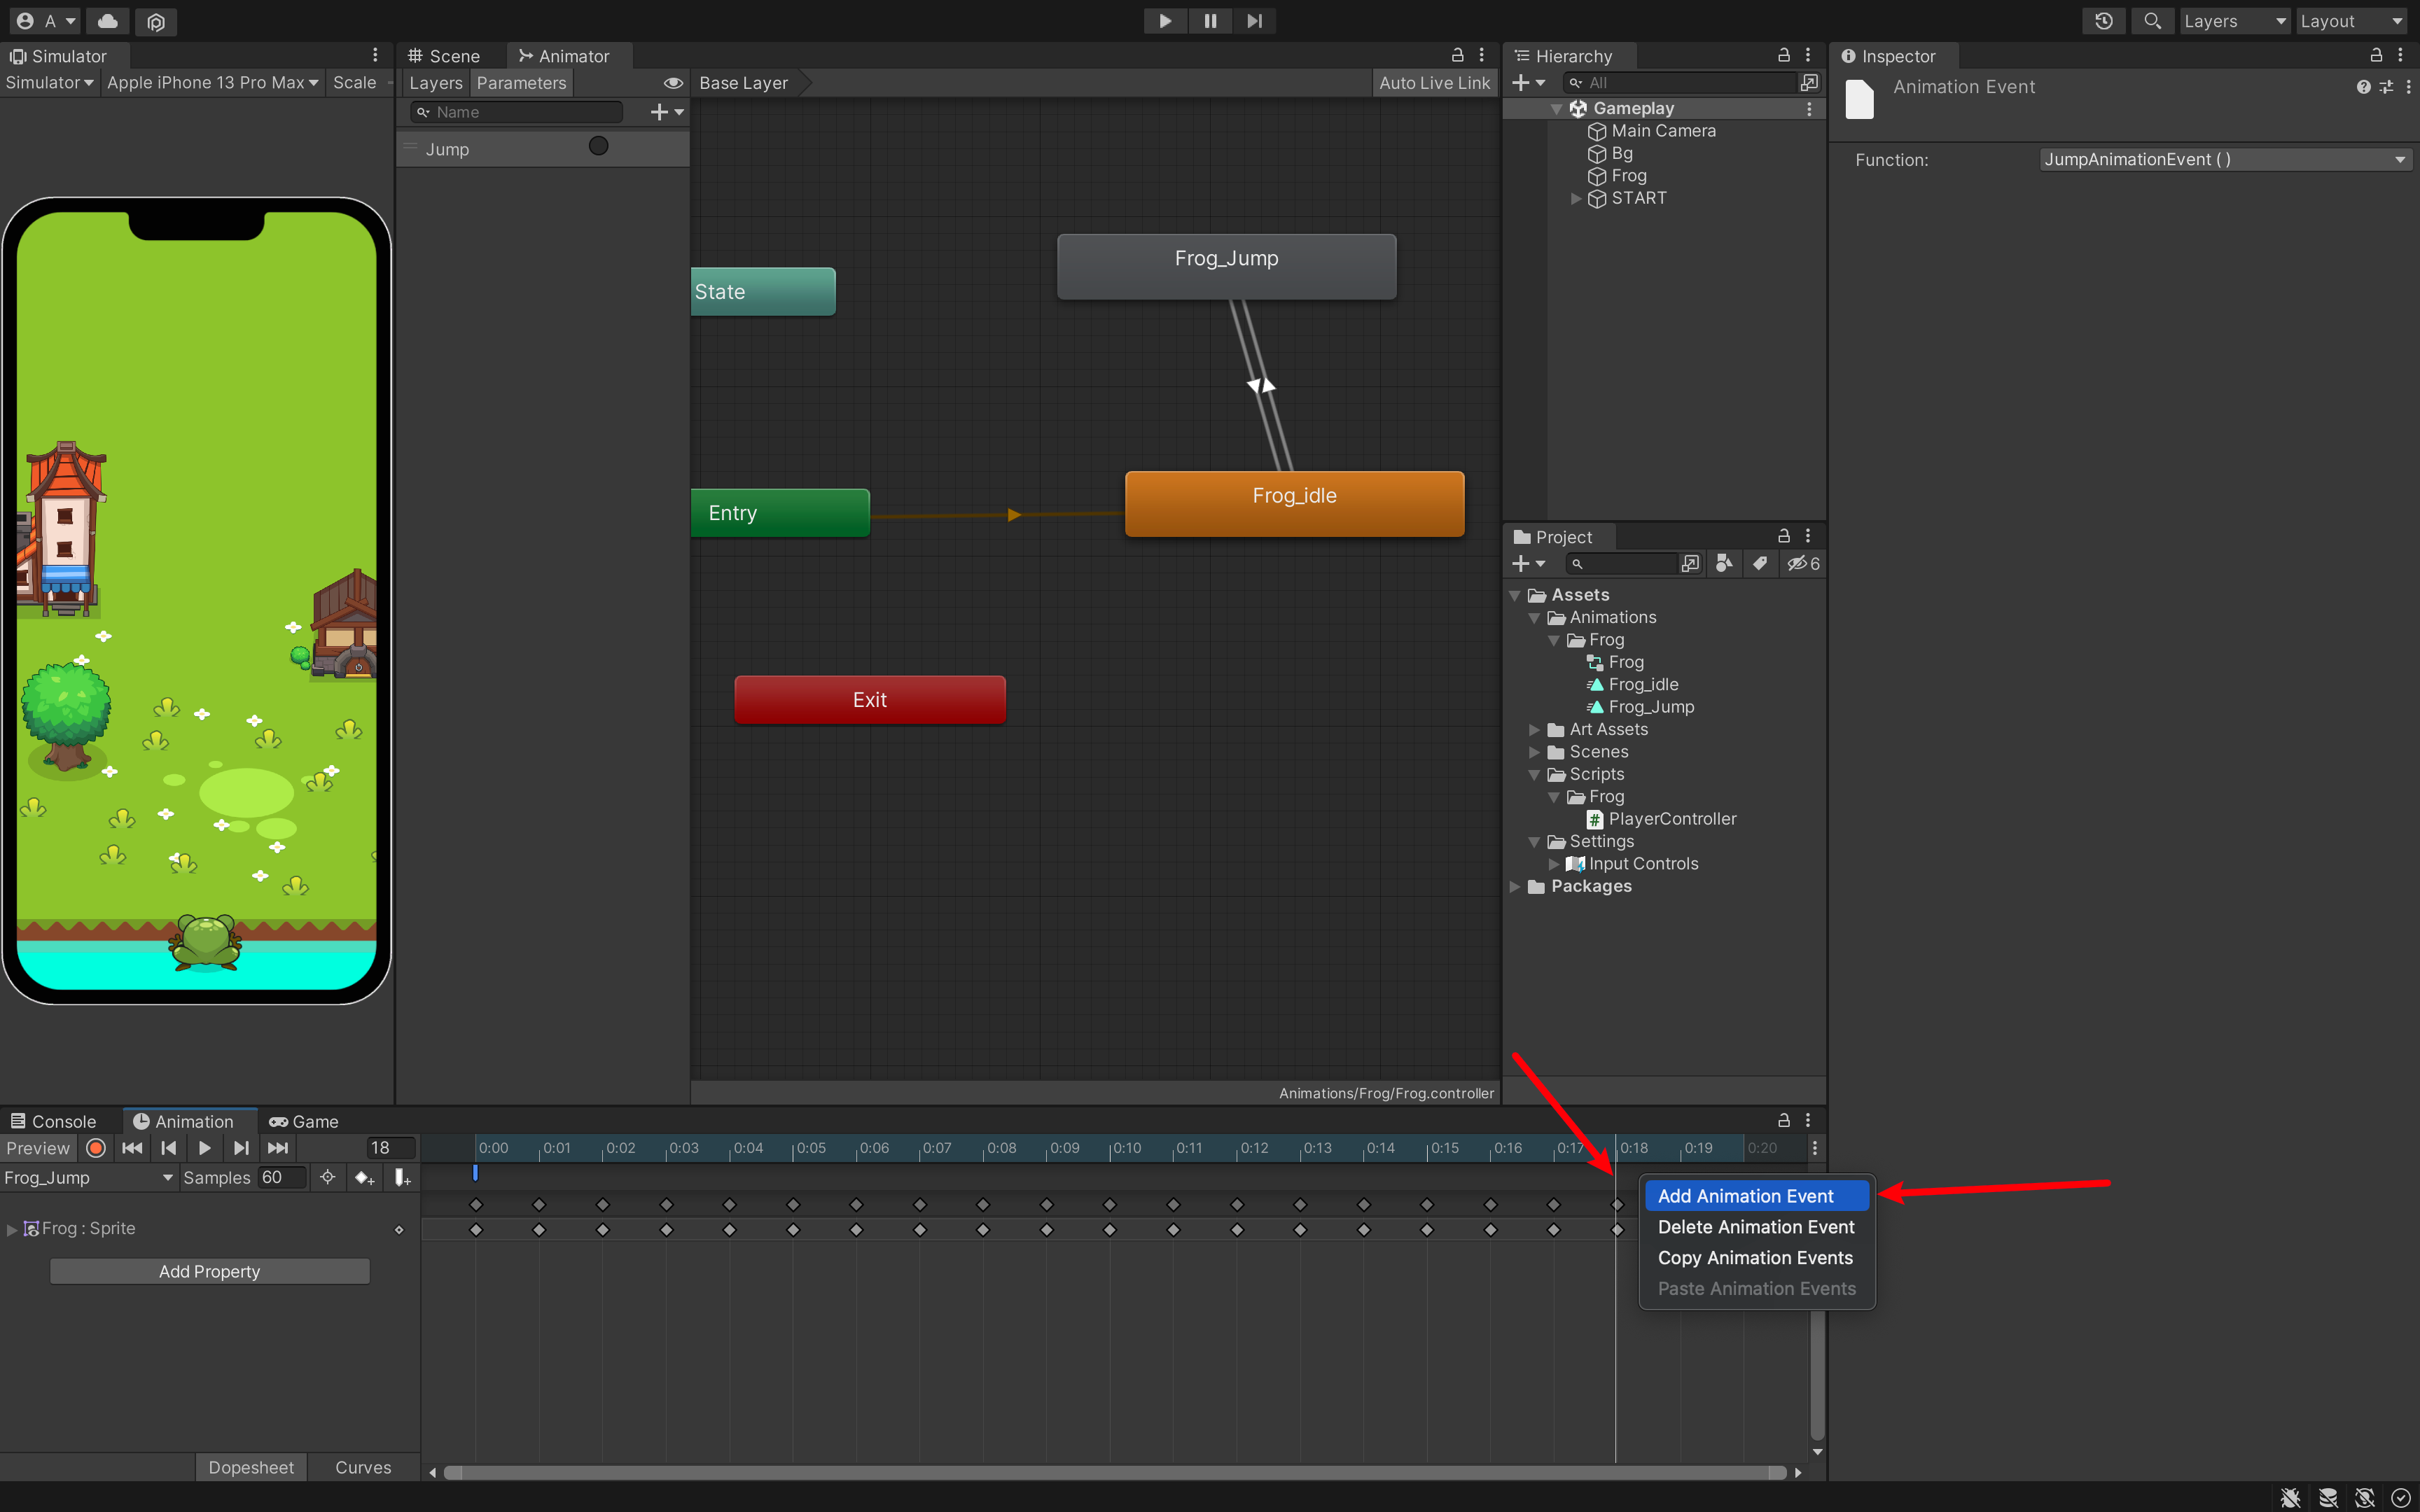2420x1512 pixels.
Task: Open the Function dropdown JumpAnimationEvent
Action: pyautogui.click(x=2225, y=160)
